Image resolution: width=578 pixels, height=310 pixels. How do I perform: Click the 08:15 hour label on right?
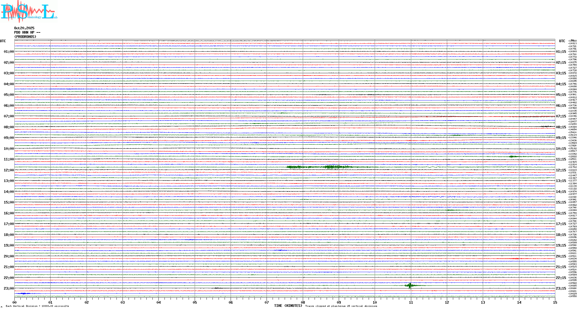[561, 127]
